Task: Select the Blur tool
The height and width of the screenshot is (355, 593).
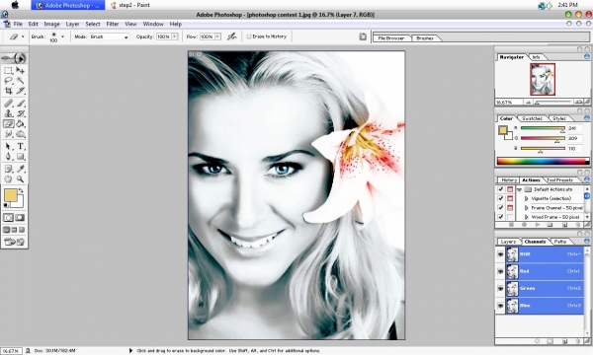Action: coord(8,133)
